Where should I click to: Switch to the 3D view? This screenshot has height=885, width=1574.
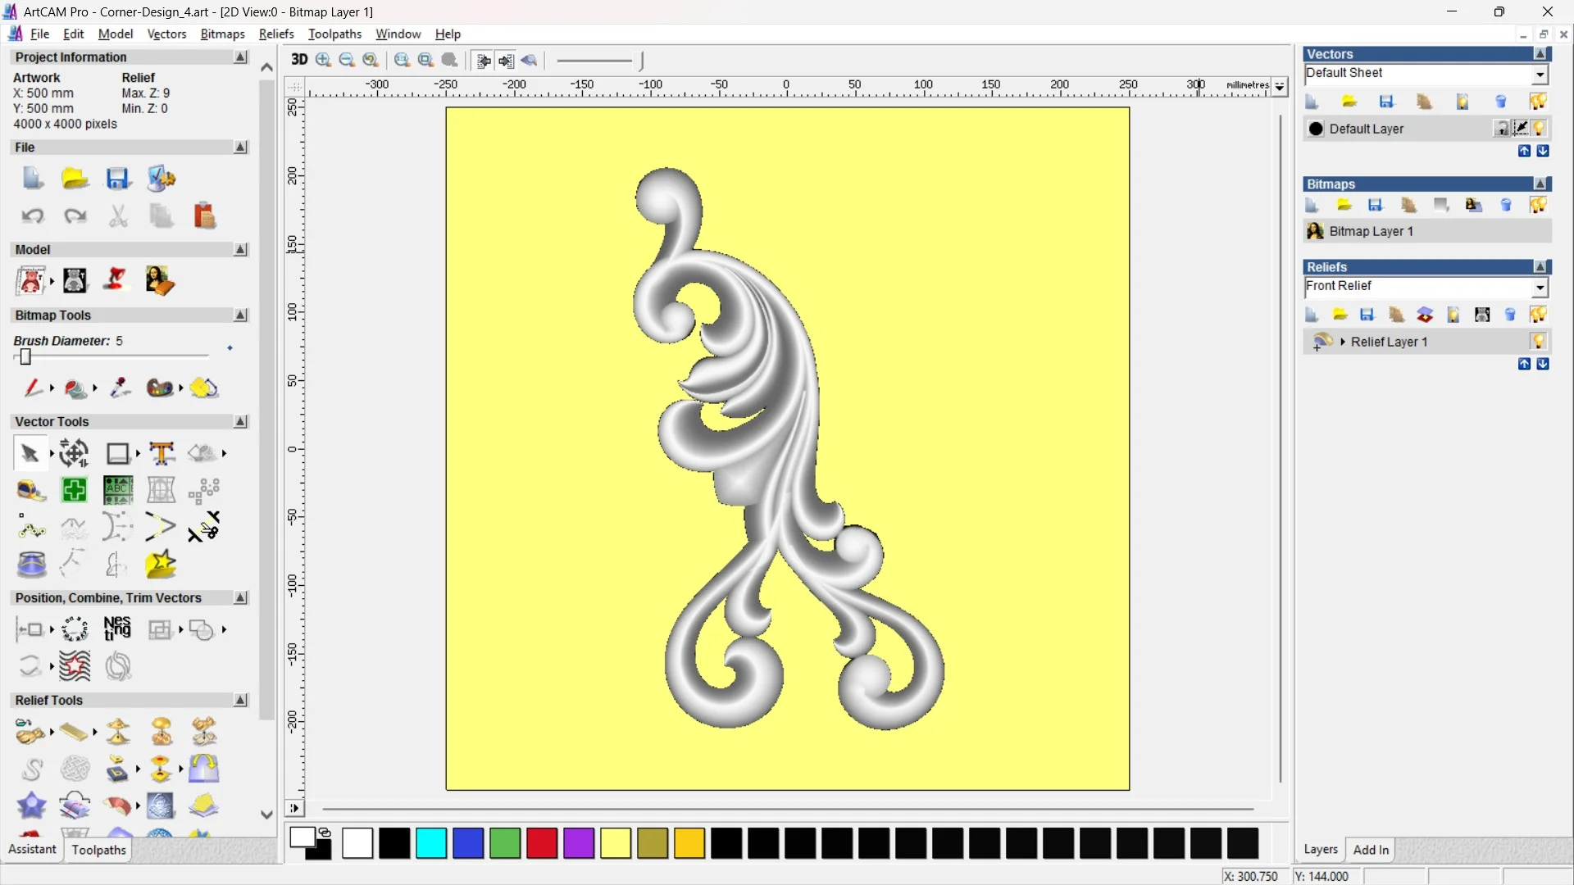(299, 60)
